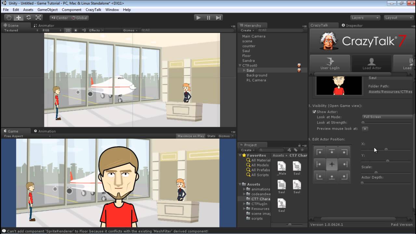The width and height of the screenshot is (416, 234).
Task: Open the RGB render mode dropdown
Action: [x=51, y=30]
